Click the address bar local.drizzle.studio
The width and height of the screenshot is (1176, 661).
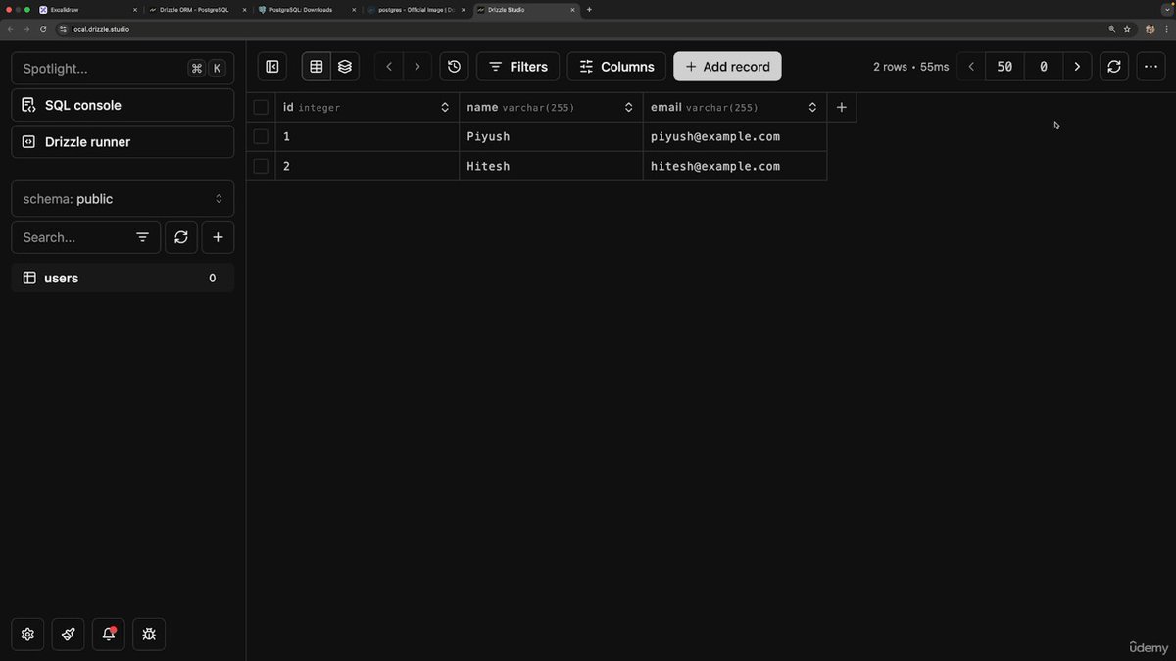[x=578, y=29]
